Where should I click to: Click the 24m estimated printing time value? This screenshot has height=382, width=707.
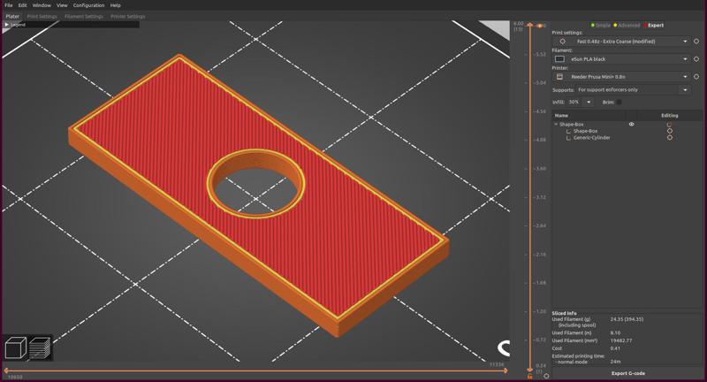(x=615, y=362)
